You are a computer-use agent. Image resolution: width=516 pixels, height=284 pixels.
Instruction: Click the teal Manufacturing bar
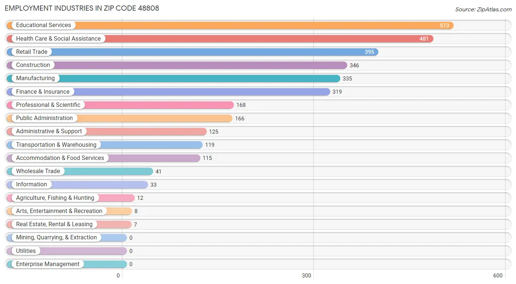pos(173,78)
